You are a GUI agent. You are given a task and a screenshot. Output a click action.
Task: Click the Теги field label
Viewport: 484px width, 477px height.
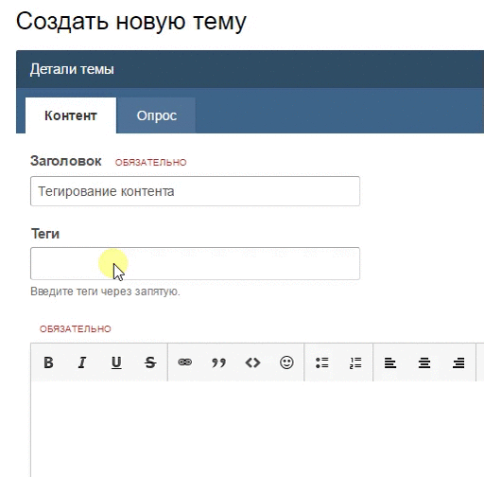click(45, 234)
